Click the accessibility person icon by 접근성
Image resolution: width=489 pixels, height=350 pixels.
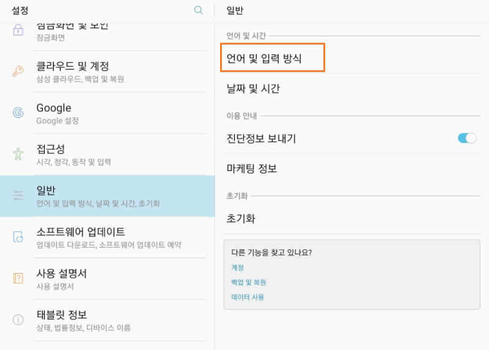tap(18, 154)
